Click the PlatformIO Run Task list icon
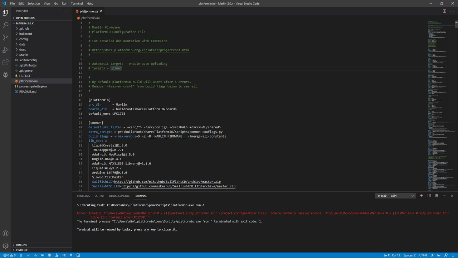Image resolution: width=458 pixels, height=258 pixels. point(64,255)
